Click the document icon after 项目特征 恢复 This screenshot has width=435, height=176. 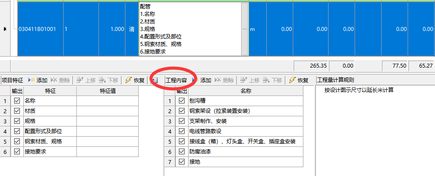coord(155,80)
